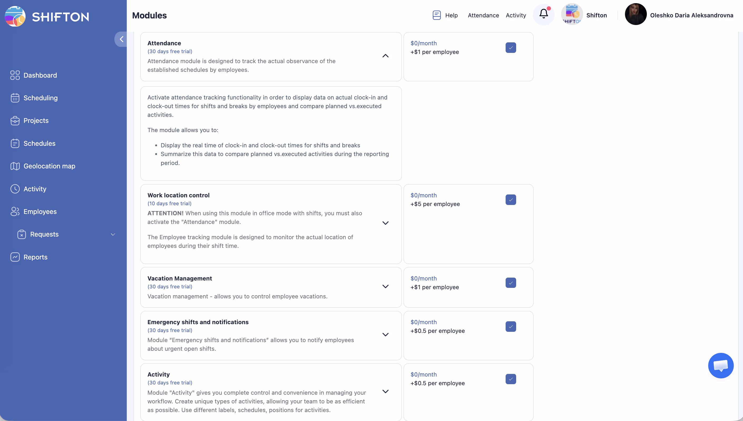Open Schedules from the sidebar

point(39,143)
